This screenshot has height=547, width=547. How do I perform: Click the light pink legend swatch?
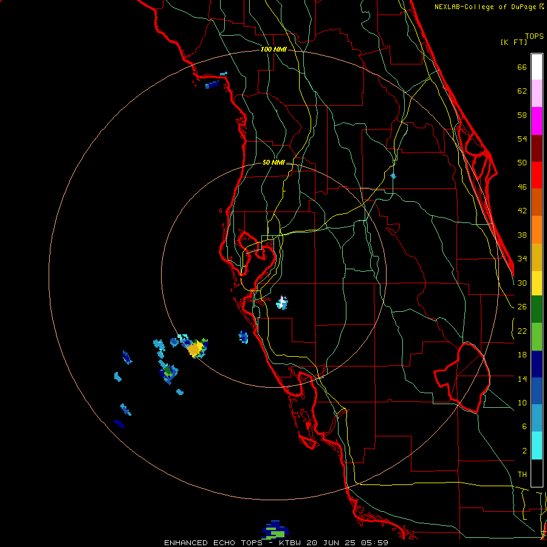coord(537,94)
